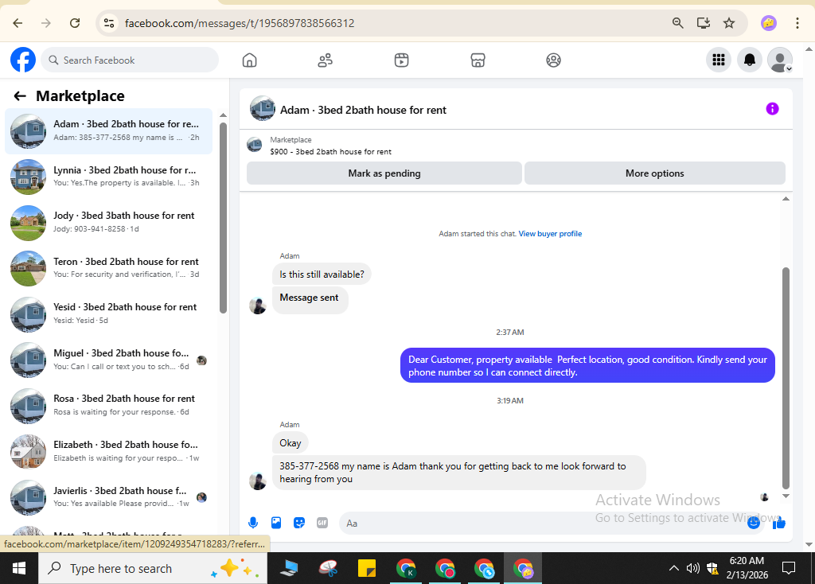Open the Reels video tab
The height and width of the screenshot is (584, 815).
(x=401, y=60)
